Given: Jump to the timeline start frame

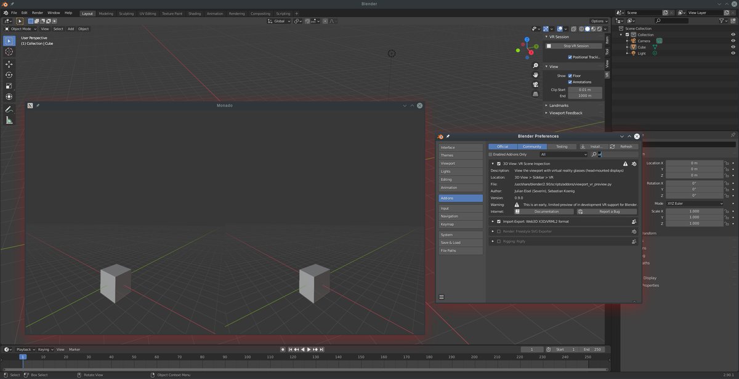Looking at the screenshot, I should pos(289,349).
